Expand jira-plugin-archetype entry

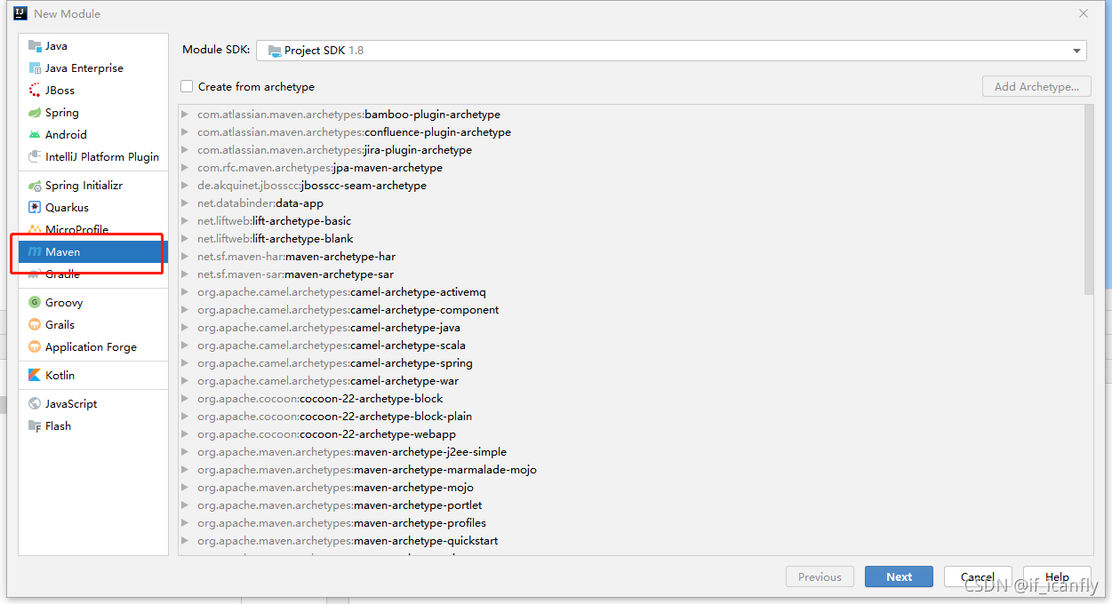185,150
